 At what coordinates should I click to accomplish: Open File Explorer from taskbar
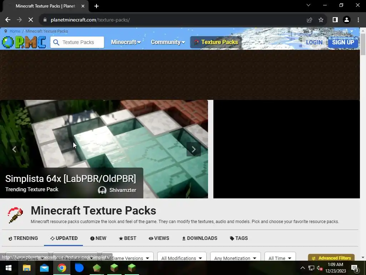26,268
